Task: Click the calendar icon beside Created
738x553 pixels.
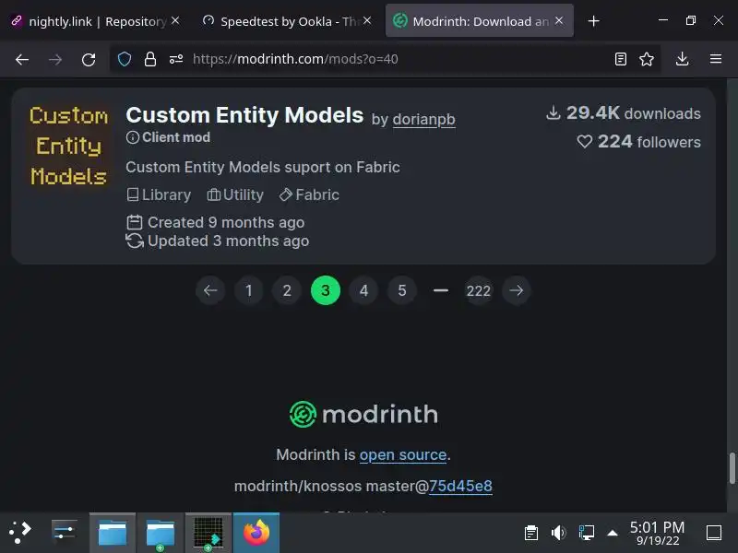Action: point(135,222)
